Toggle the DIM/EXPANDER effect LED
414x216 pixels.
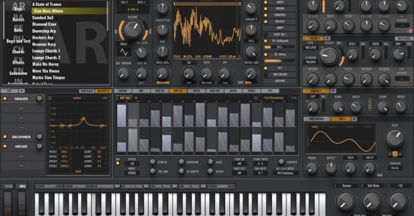[5, 137]
